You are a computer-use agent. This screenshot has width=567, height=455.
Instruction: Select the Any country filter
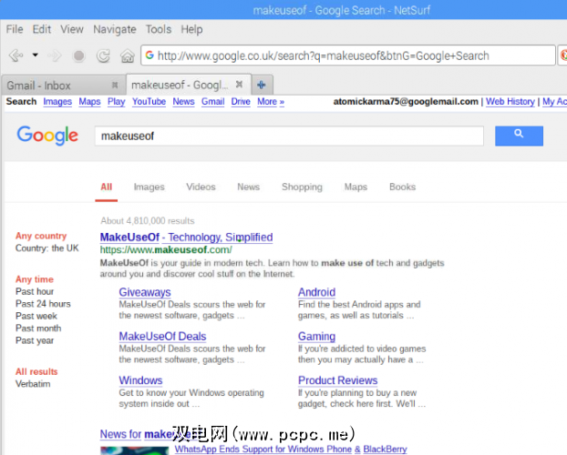pos(41,237)
